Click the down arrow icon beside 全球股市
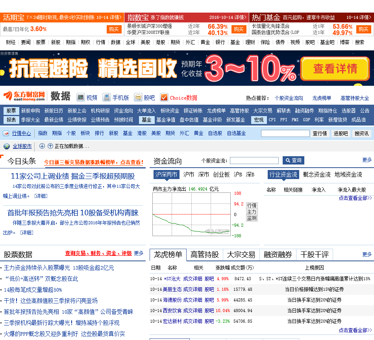 42,146
